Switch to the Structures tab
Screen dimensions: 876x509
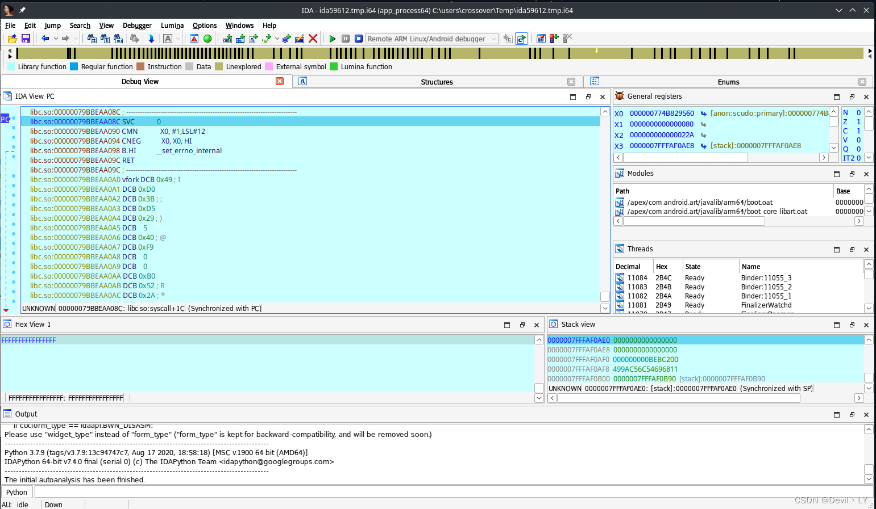pyautogui.click(x=437, y=82)
